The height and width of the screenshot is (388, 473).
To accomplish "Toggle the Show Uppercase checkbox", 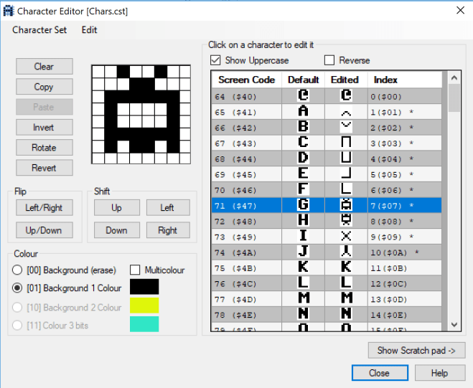I will pyautogui.click(x=215, y=60).
